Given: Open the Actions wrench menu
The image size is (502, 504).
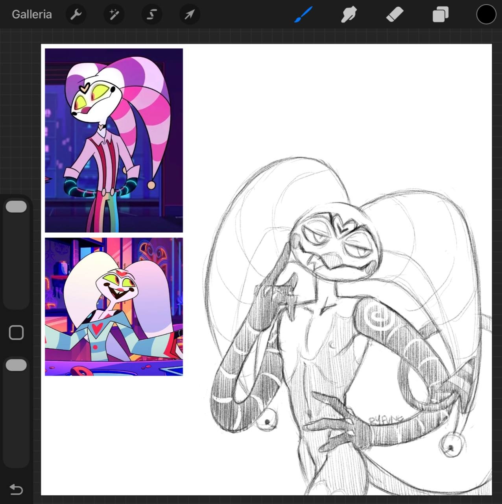Looking at the screenshot, I should 76,15.
